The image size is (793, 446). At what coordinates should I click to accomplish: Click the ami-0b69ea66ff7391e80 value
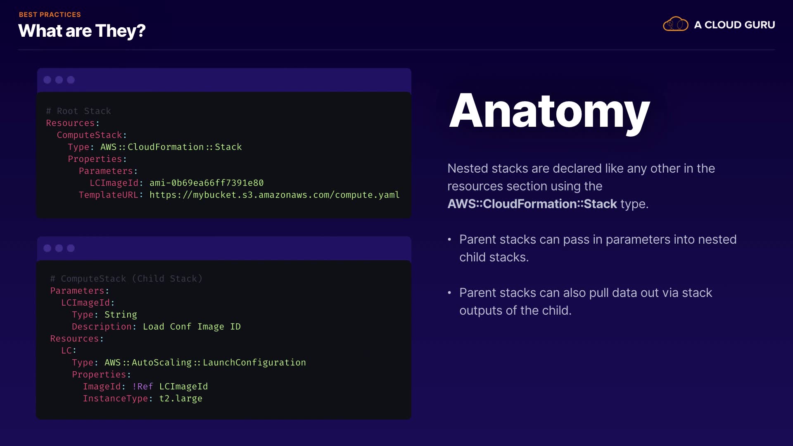(x=207, y=183)
